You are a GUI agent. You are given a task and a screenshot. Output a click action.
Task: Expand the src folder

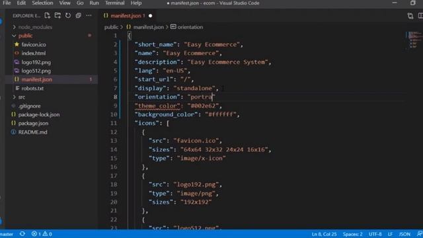pyautogui.click(x=22, y=97)
